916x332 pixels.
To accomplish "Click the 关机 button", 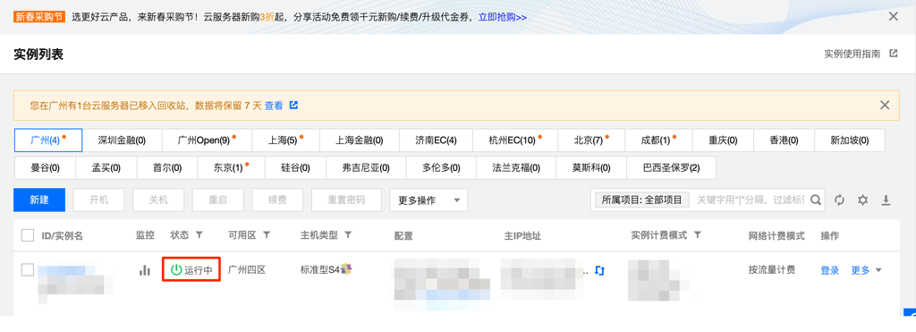I will tap(158, 200).
